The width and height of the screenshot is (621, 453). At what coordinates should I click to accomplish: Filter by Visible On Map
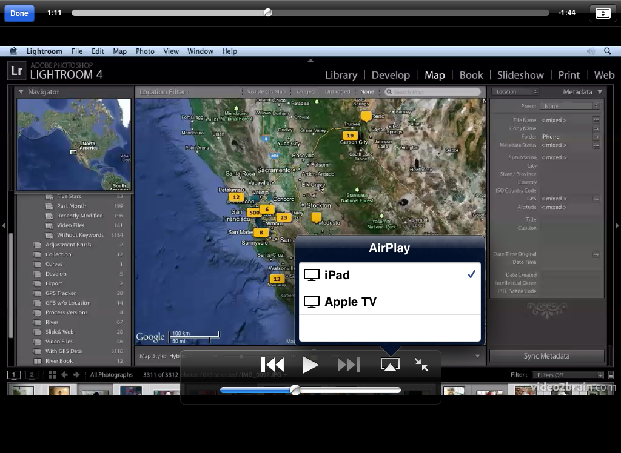coord(266,92)
